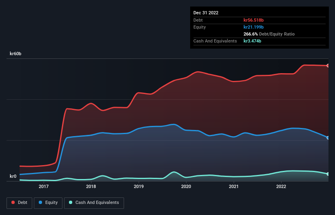
Task: Click the 2019 x-axis label
Action: tap(139, 186)
